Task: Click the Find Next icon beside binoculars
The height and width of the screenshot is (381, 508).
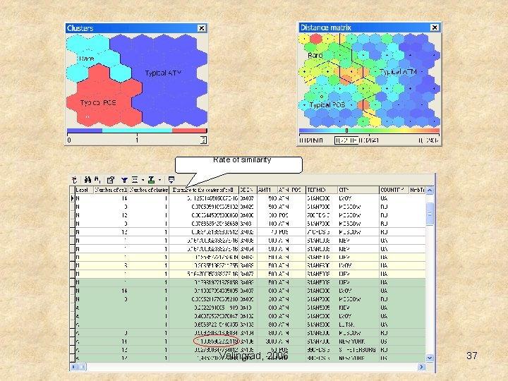Action: coord(97,179)
